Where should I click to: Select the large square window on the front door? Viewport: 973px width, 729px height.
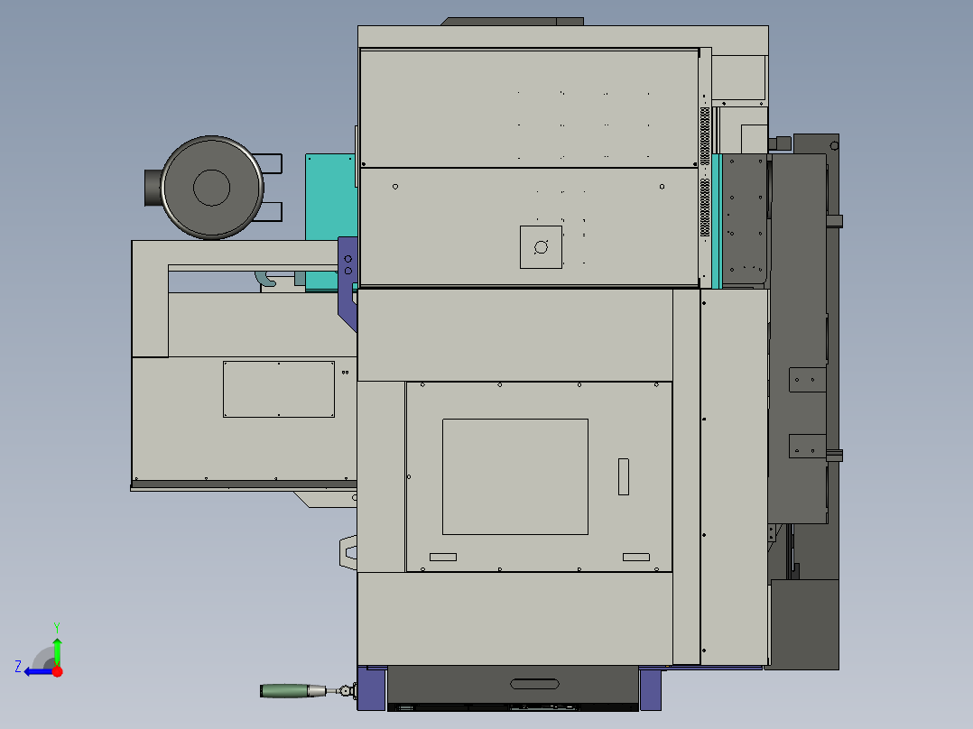pos(515,476)
